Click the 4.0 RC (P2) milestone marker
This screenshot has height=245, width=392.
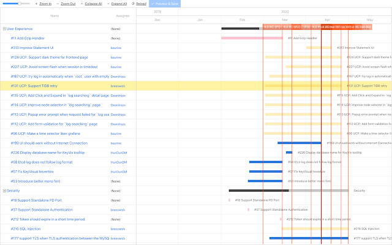tap(292, 27)
